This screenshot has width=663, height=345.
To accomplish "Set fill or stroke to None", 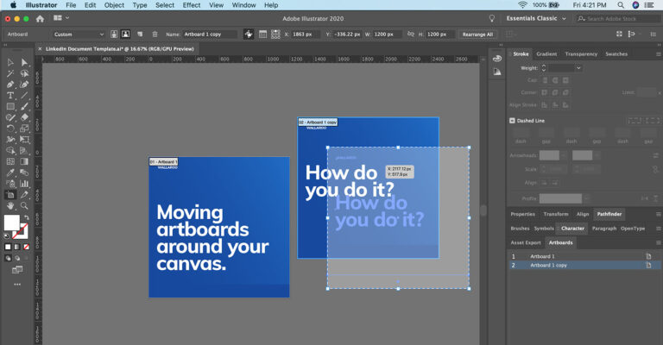I will pyautogui.click(x=26, y=247).
